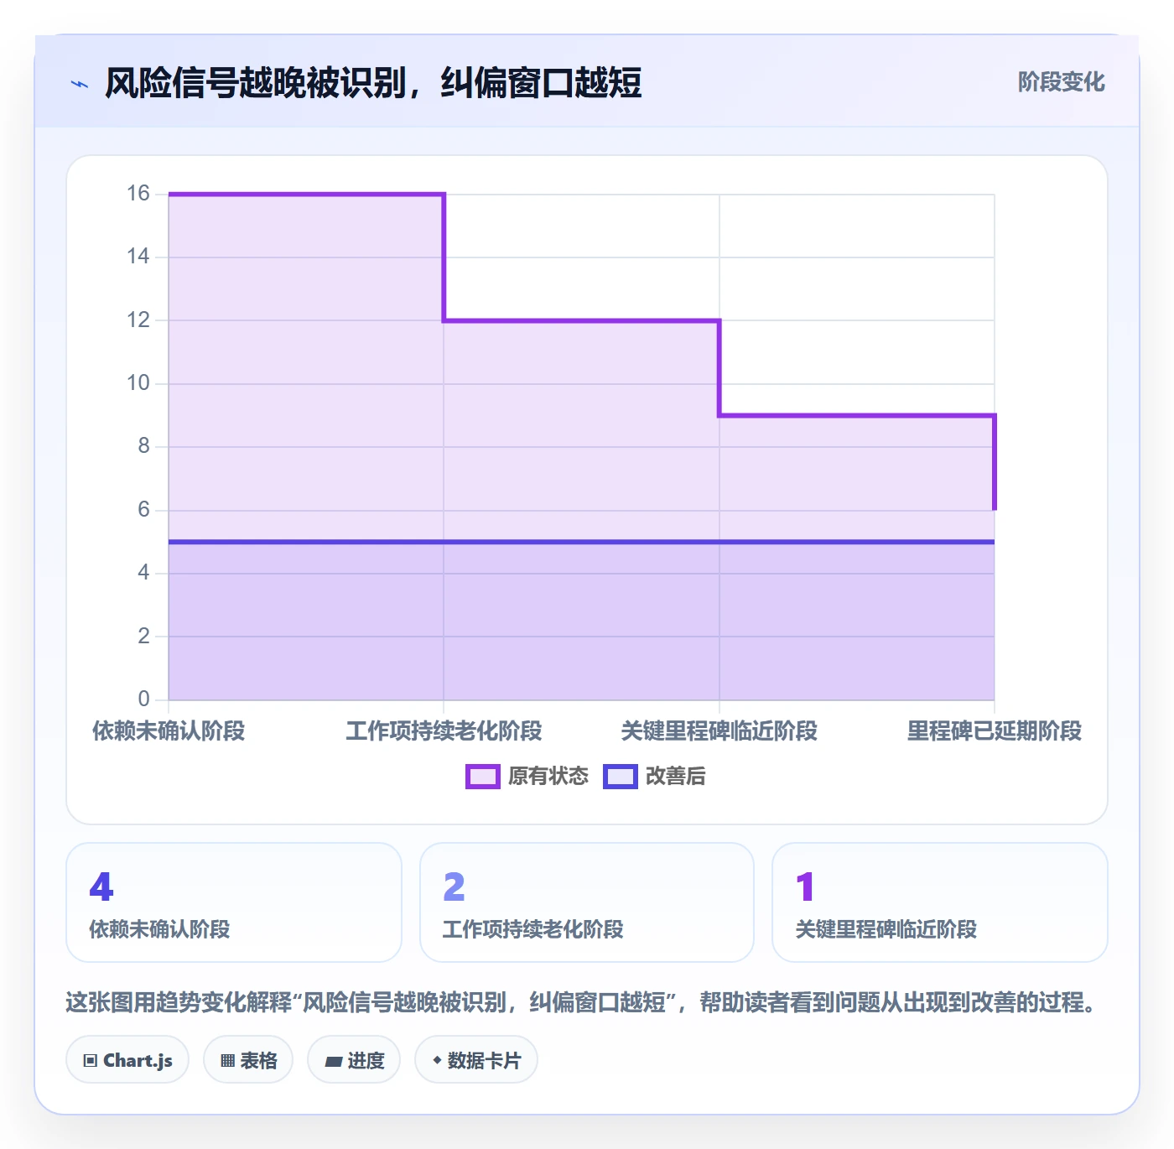This screenshot has width=1174, height=1149.
Task: Click the stat card number 2 above 工作项持续老化阶段
Action: coord(454,887)
